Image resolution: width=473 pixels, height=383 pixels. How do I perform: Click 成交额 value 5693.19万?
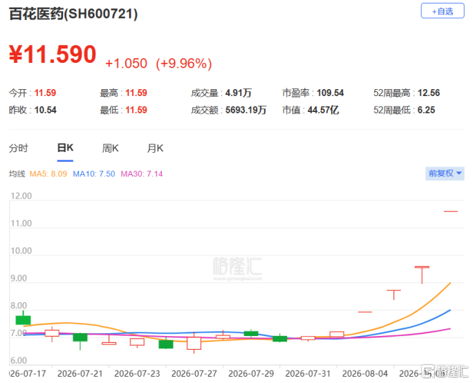click(x=246, y=110)
